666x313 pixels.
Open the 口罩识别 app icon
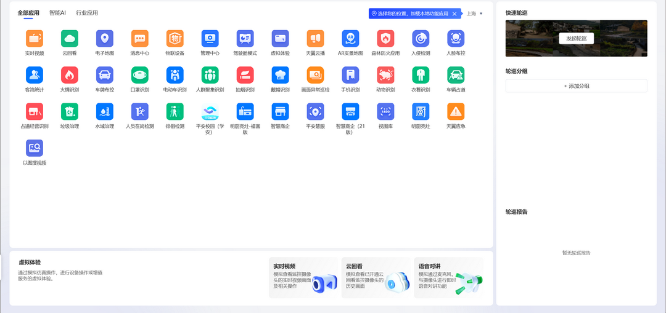click(x=140, y=75)
